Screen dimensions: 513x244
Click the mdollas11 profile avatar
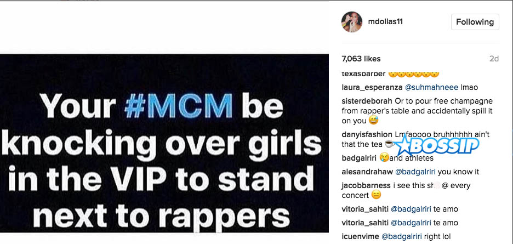(352, 22)
